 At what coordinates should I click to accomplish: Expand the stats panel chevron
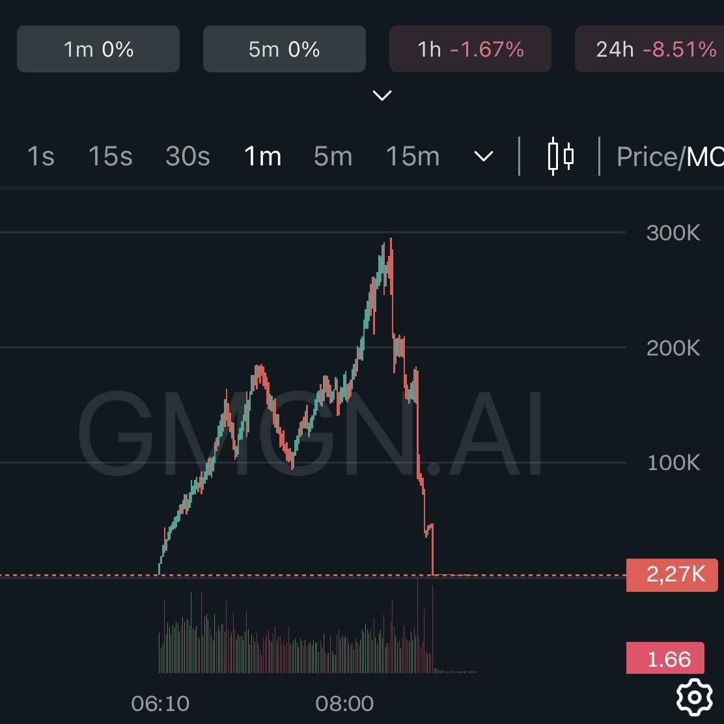pos(382,96)
